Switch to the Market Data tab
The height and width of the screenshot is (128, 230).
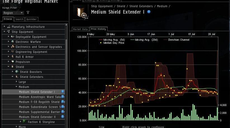point(80,29)
